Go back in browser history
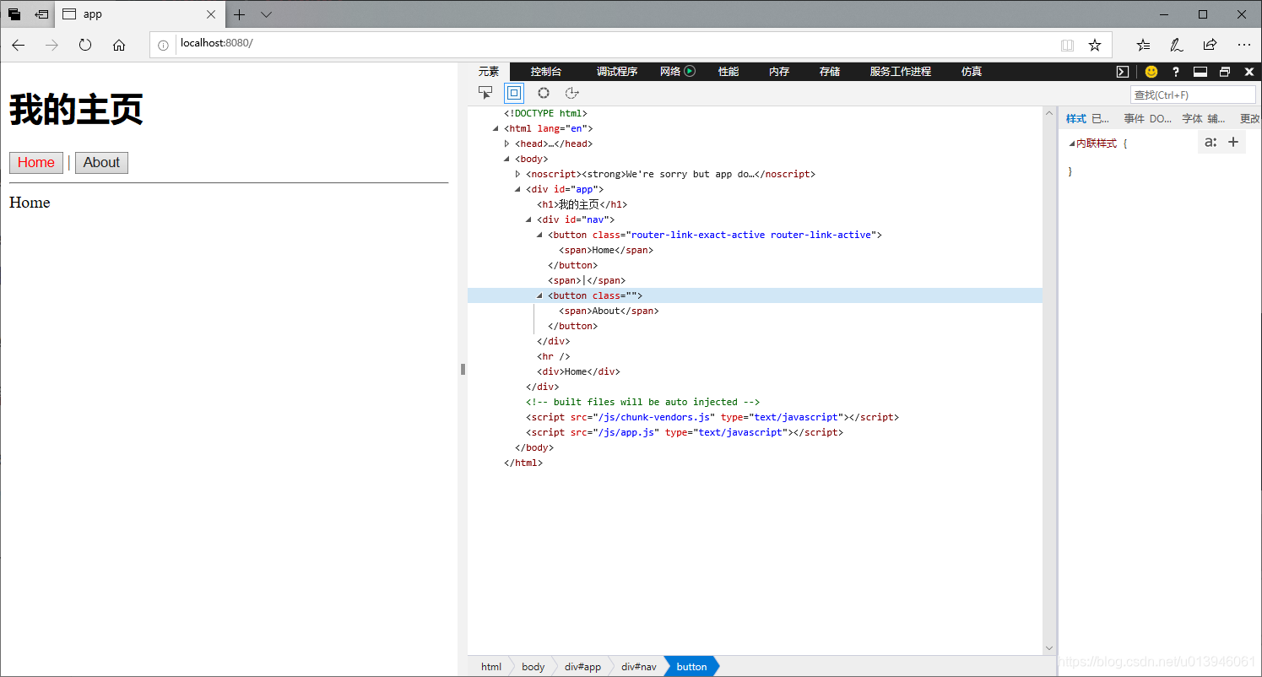This screenshot has height=677, width=1262. click(x=19, y=45)
